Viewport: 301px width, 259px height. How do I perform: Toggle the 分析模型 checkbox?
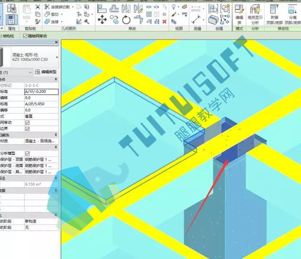click(x=27, y=153)
